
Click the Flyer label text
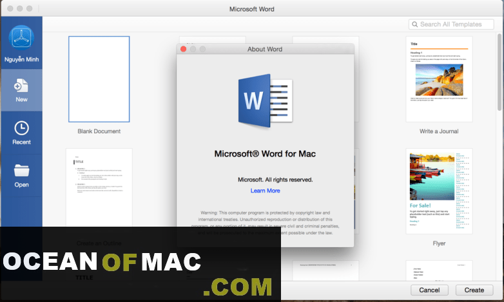439,243
